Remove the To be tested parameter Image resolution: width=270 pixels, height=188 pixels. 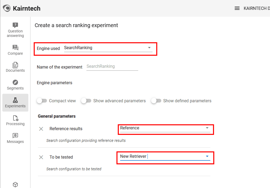click(x=41, y=157)
